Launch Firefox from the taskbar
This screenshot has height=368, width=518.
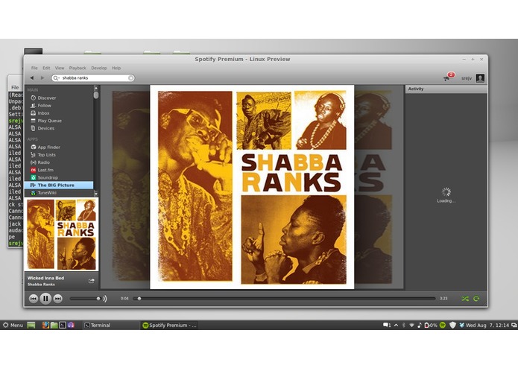pyautogui.click(x=45, y=325)
